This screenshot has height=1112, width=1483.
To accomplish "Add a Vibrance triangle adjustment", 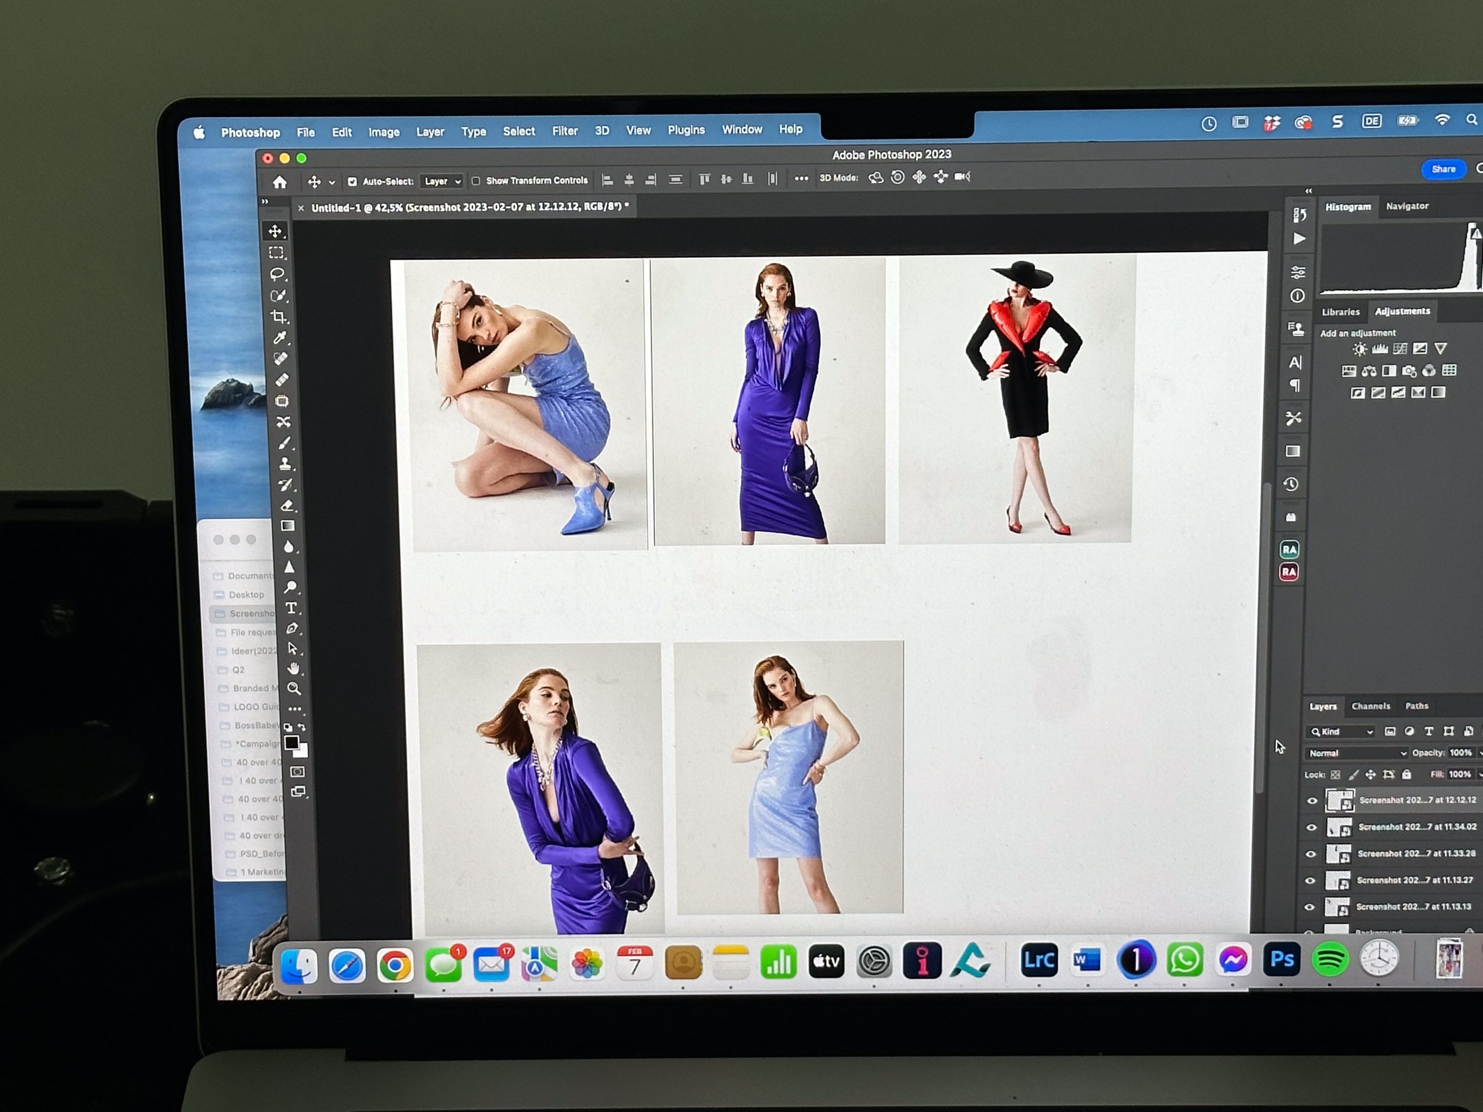I will [x=1440, y=349].
